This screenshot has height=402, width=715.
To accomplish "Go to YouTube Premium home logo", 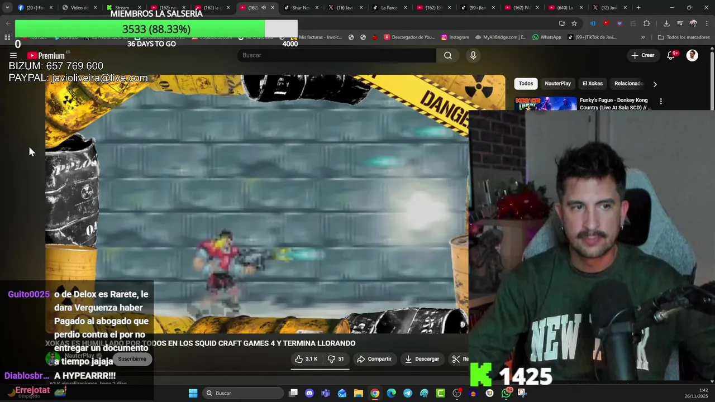I will [x=46, y=55].
